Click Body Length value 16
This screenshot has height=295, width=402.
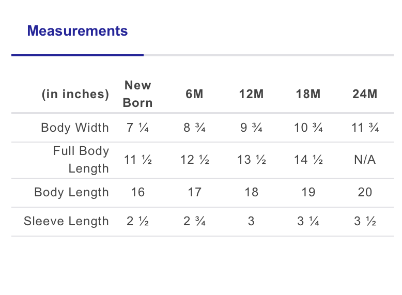click(x=138, y=193)
